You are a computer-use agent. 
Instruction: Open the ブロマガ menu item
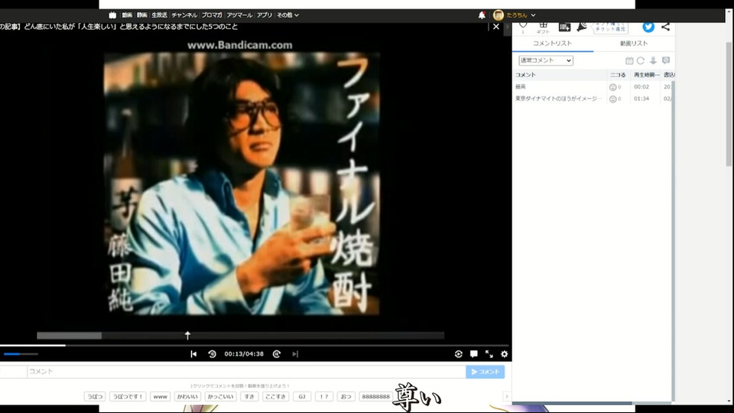tap(212, 15)
